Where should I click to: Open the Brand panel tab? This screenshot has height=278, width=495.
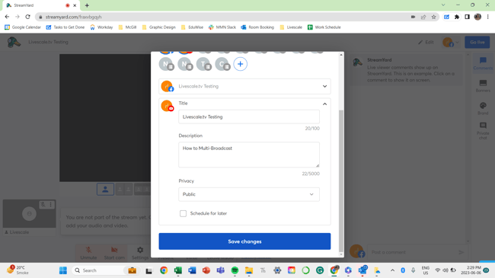483,108
